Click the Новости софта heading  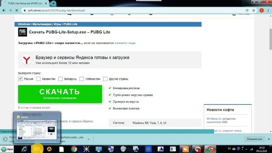(x=220, y=110)
